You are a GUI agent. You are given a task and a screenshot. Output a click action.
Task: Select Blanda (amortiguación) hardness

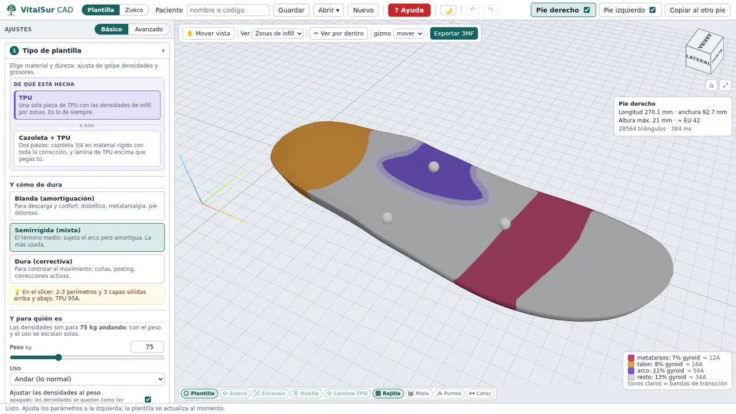[x=87, y=206]
